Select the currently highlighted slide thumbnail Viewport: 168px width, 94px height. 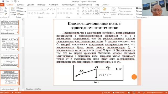tap(10, 78)
